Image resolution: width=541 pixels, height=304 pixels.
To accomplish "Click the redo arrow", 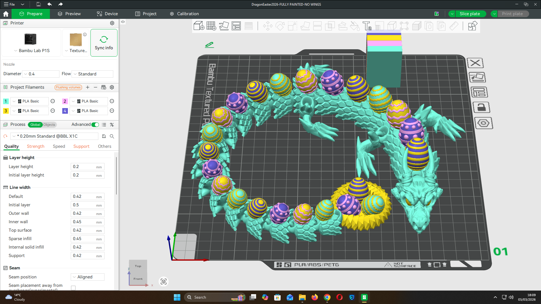I will pos(60,4).
